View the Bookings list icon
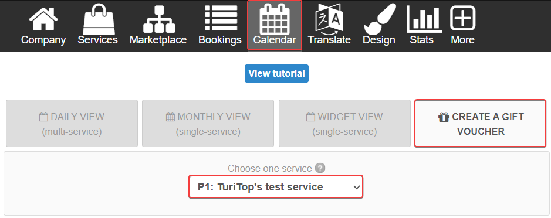551x218 pixels. pos(221,18)
